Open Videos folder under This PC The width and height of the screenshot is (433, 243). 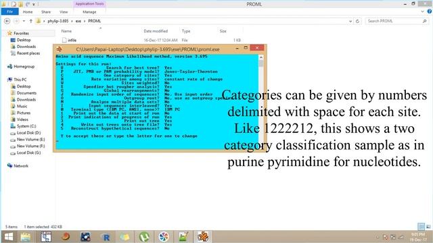click(22, 119)
